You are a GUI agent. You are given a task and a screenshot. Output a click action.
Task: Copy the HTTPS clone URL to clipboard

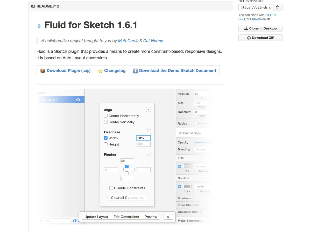click(278, 8)
